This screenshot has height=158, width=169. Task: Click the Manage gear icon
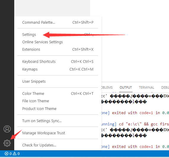point(7,143)
